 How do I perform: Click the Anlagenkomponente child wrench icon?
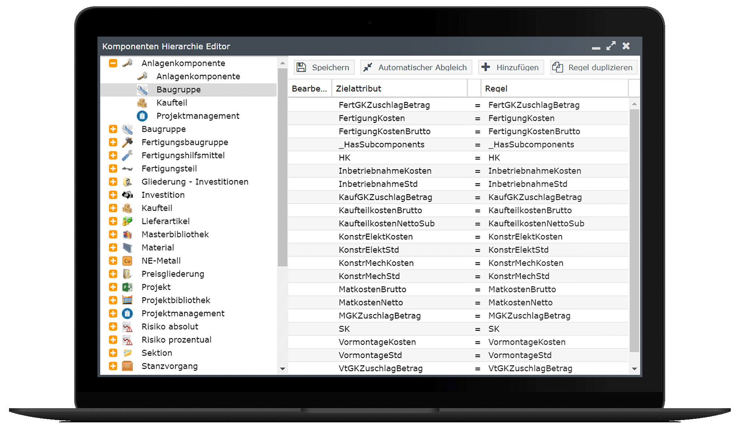[142, 76]
